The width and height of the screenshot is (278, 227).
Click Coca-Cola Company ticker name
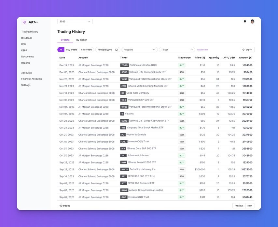[x=138, y=93]
